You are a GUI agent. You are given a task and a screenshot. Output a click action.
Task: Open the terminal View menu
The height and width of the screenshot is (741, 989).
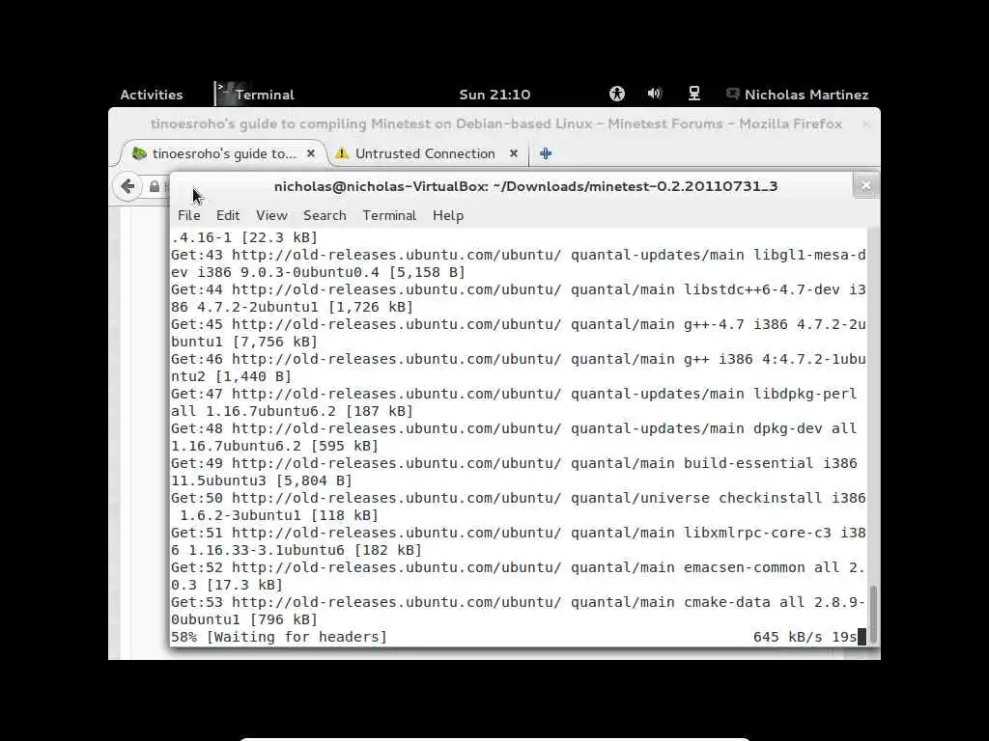271,215
